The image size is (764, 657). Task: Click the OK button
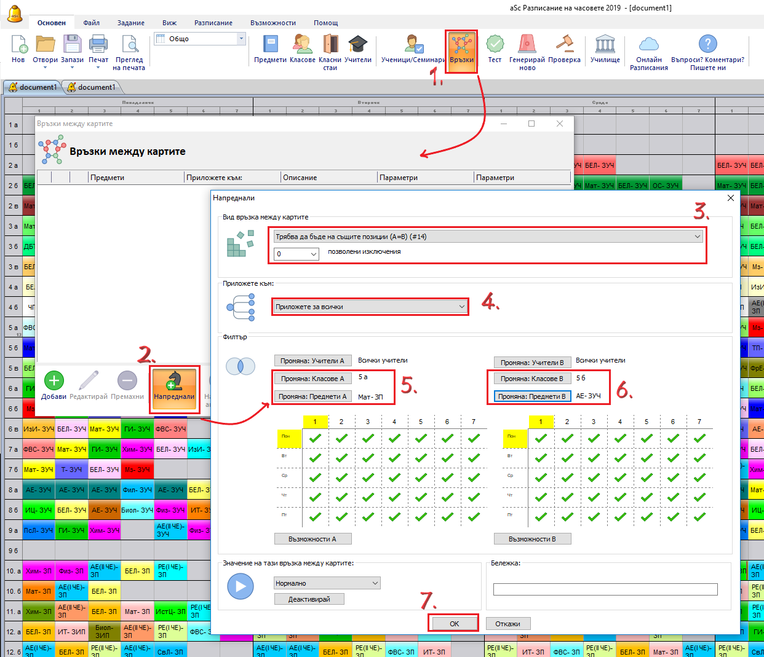click(x=454, y=623)
